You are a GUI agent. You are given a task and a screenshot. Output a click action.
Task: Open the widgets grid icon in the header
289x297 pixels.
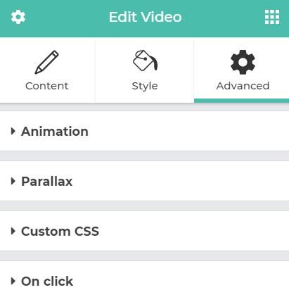(x=272, y=17)
